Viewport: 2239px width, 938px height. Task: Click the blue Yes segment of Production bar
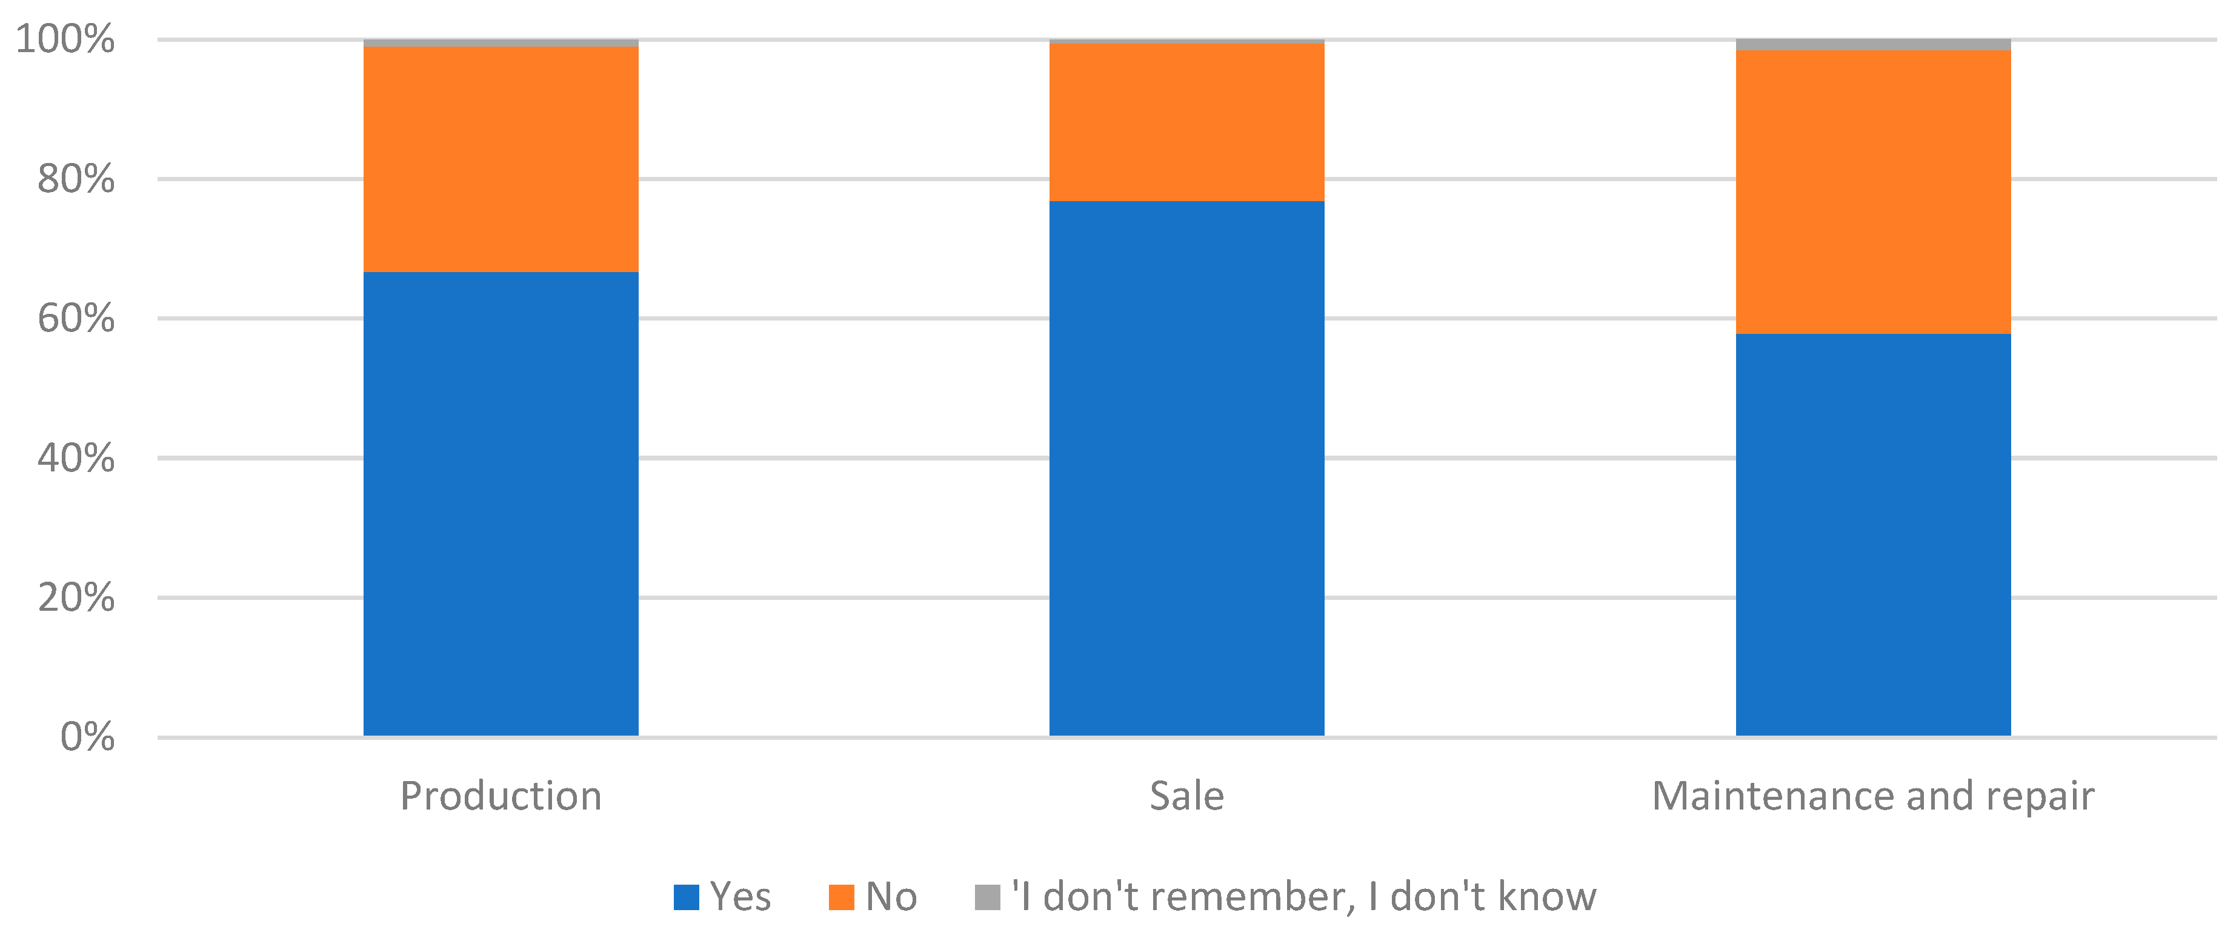click(x=501, y=504)
